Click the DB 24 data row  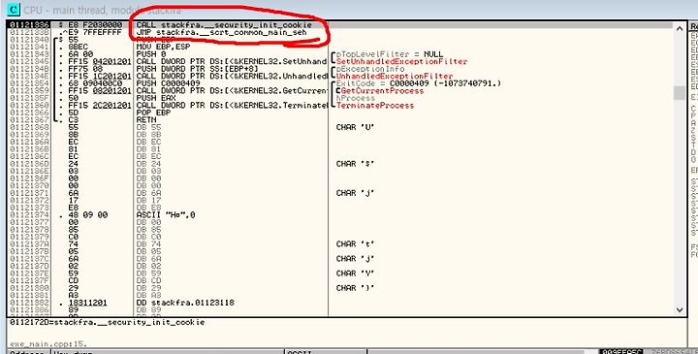148,164
